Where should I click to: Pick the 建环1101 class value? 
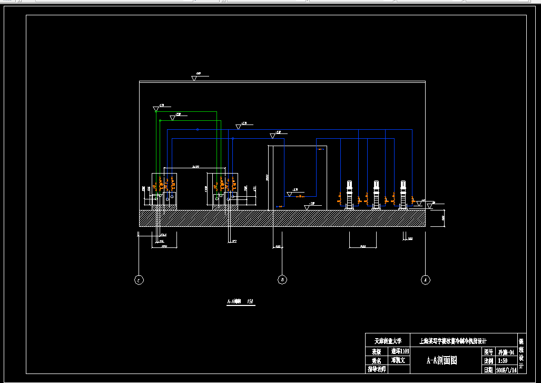(400, 351)
